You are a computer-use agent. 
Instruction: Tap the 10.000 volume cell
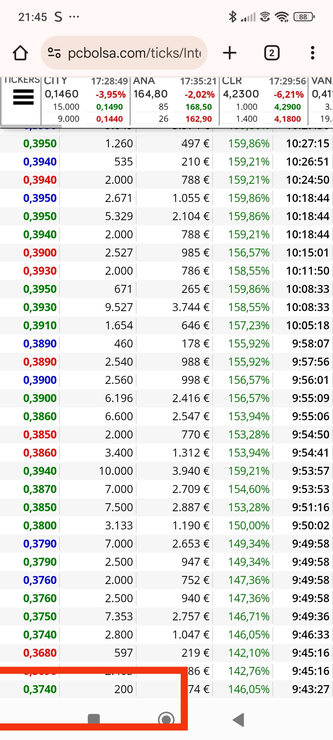point(116,471)
